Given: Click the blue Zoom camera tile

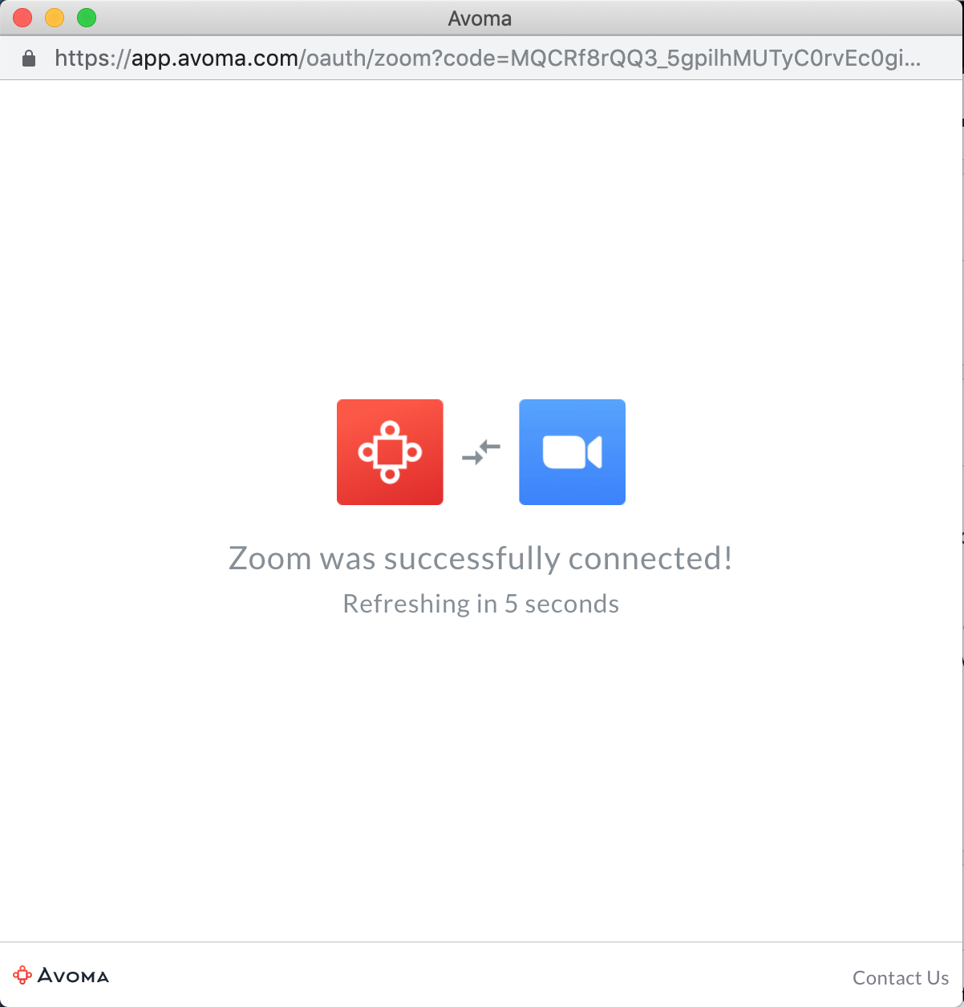Looking at the screenshot, I should [x=572, y=452].
